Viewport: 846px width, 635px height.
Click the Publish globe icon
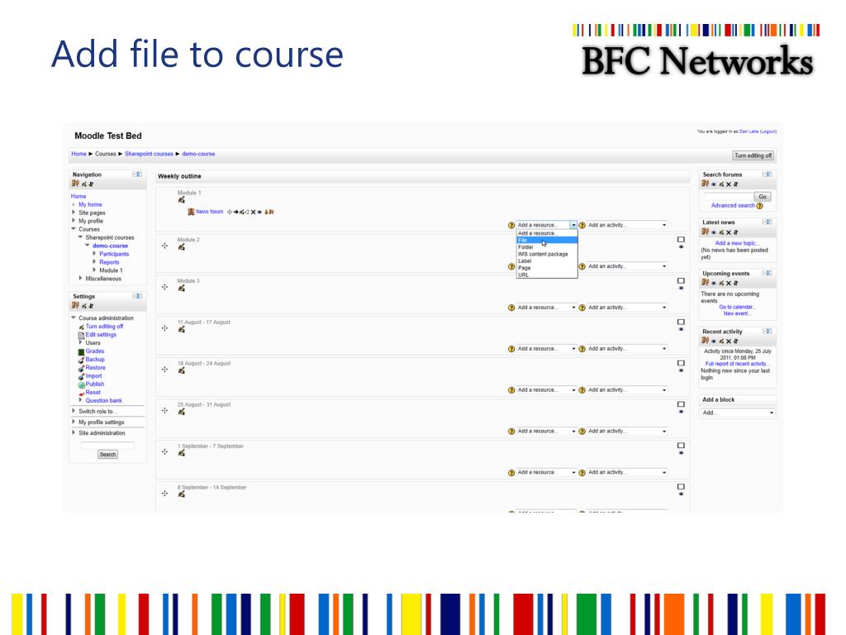[81, 385]
